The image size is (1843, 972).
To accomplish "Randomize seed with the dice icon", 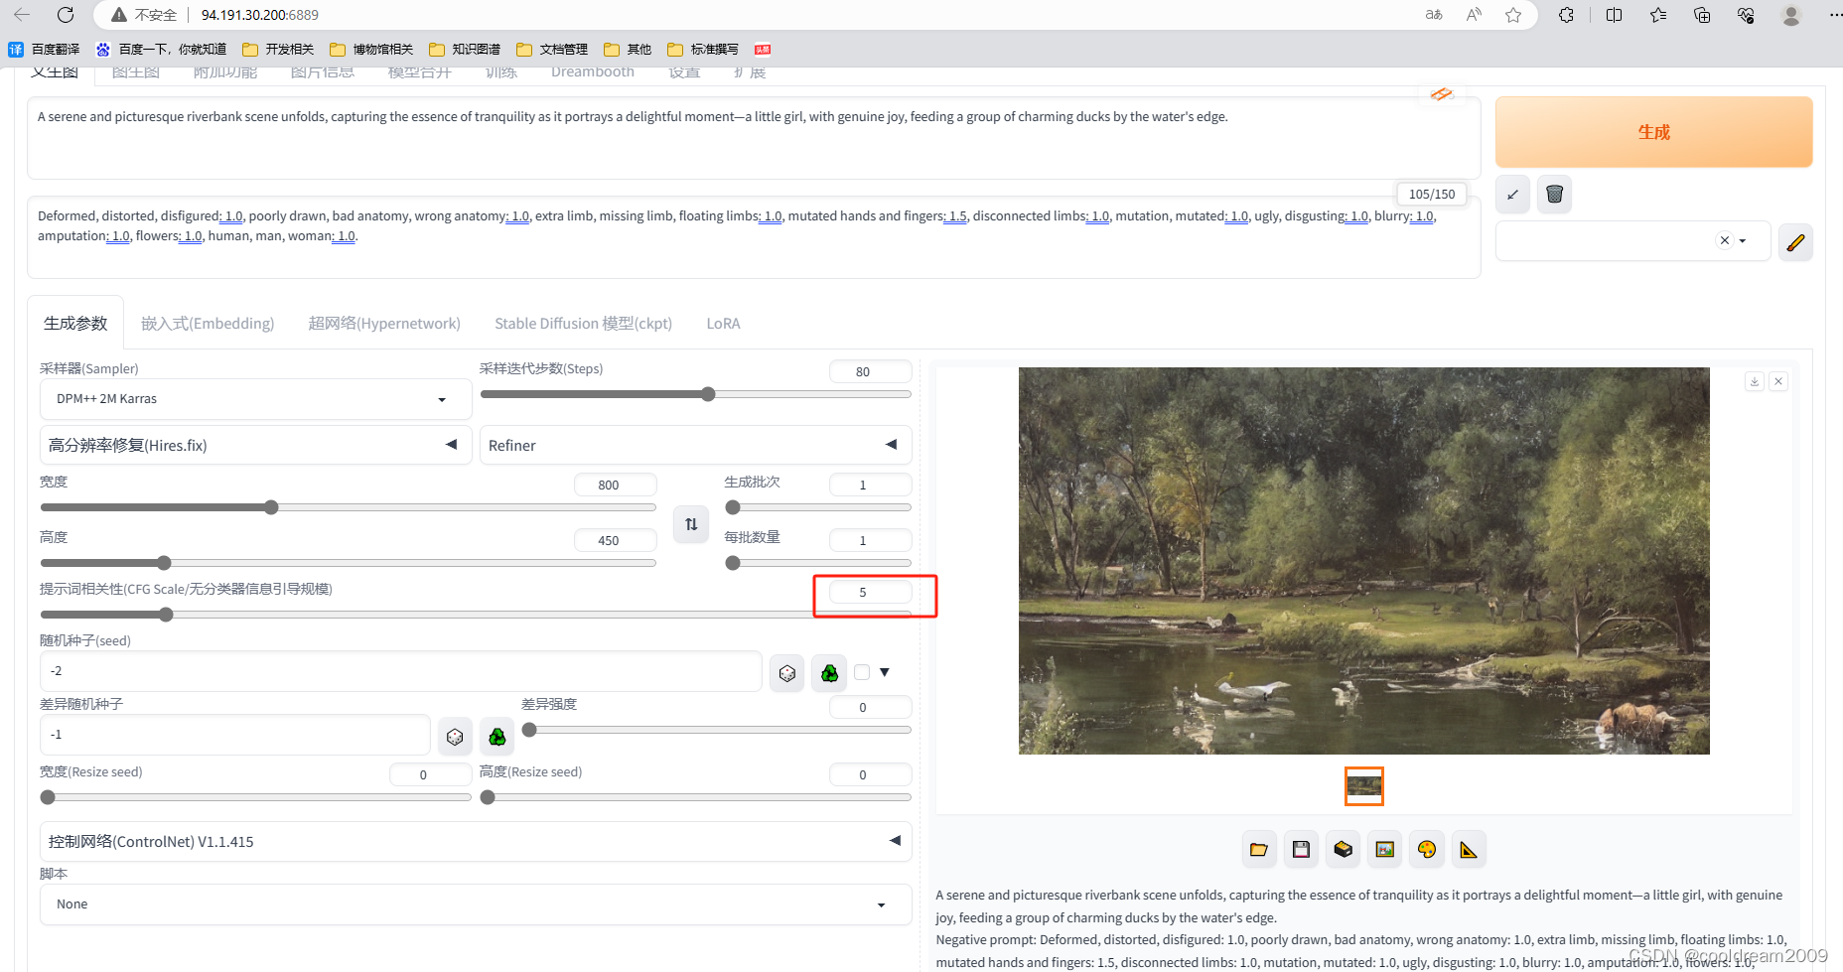I will point(787,673).
